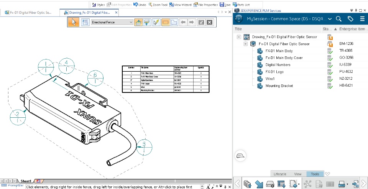Image resolution: width=368 pixels, height=189 pixels.
Task: Activate the Zoom Tool
Action: 158,5
